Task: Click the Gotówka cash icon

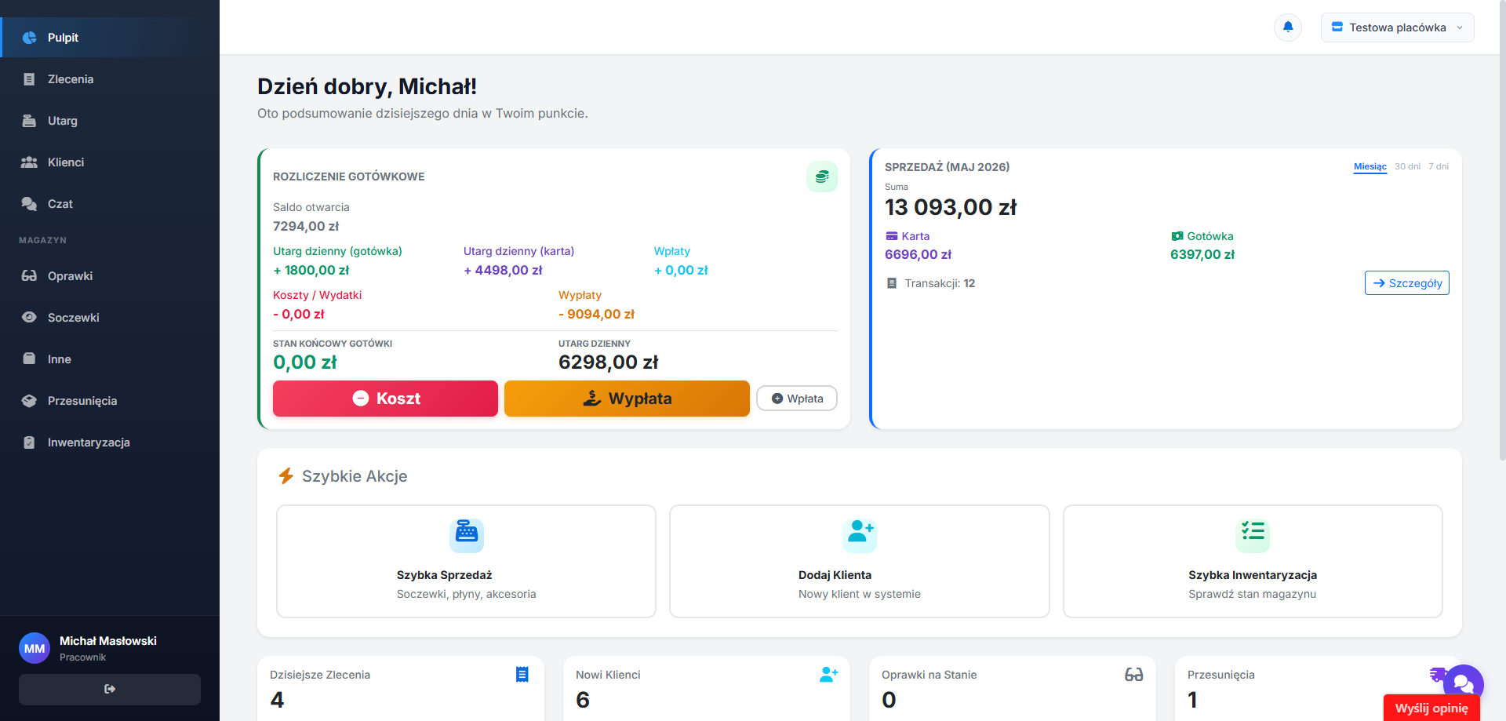Action: 1177,236
